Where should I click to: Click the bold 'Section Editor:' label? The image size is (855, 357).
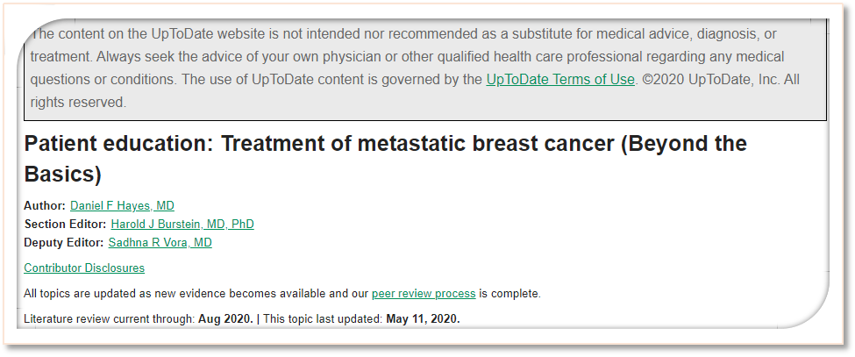[65, 225]
